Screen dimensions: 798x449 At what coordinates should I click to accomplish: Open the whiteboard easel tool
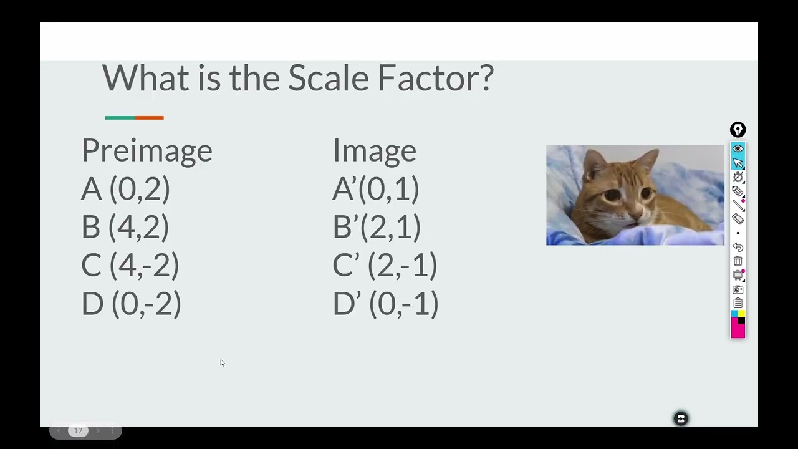(738, 275)
